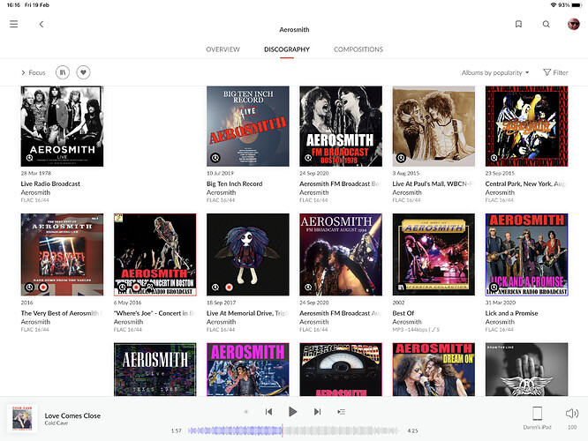Open Albums by popularity sort dropdown

point(495,72)
